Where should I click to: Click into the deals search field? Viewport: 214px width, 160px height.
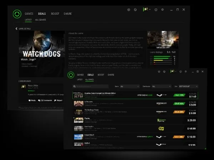tap(91, 86)
